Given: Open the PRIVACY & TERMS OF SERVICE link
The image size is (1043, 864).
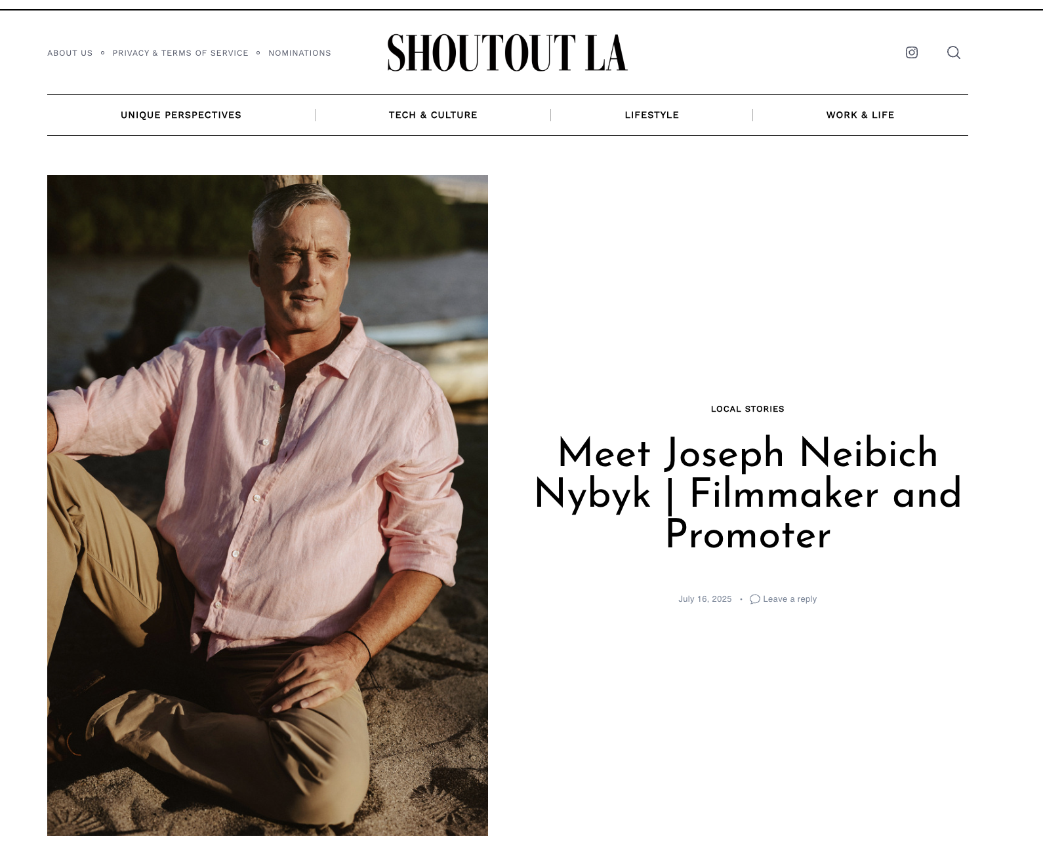Looking at the screenshot, I should (x=181, y=52).
